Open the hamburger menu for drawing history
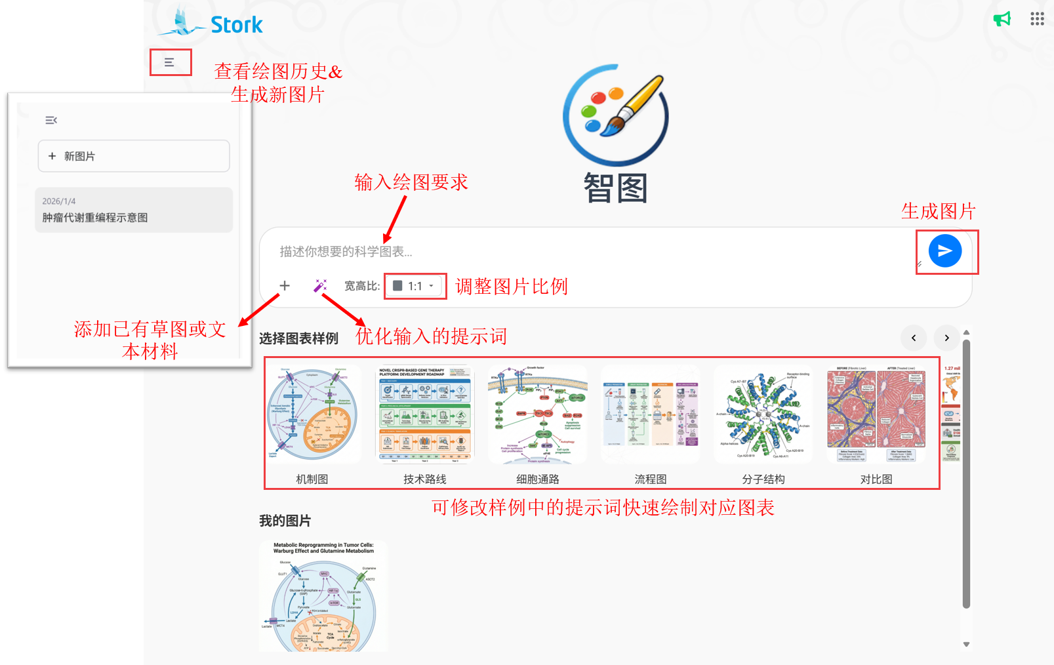Image resolution: width=1054 pixels, height=665 pixels. [169, 62]
